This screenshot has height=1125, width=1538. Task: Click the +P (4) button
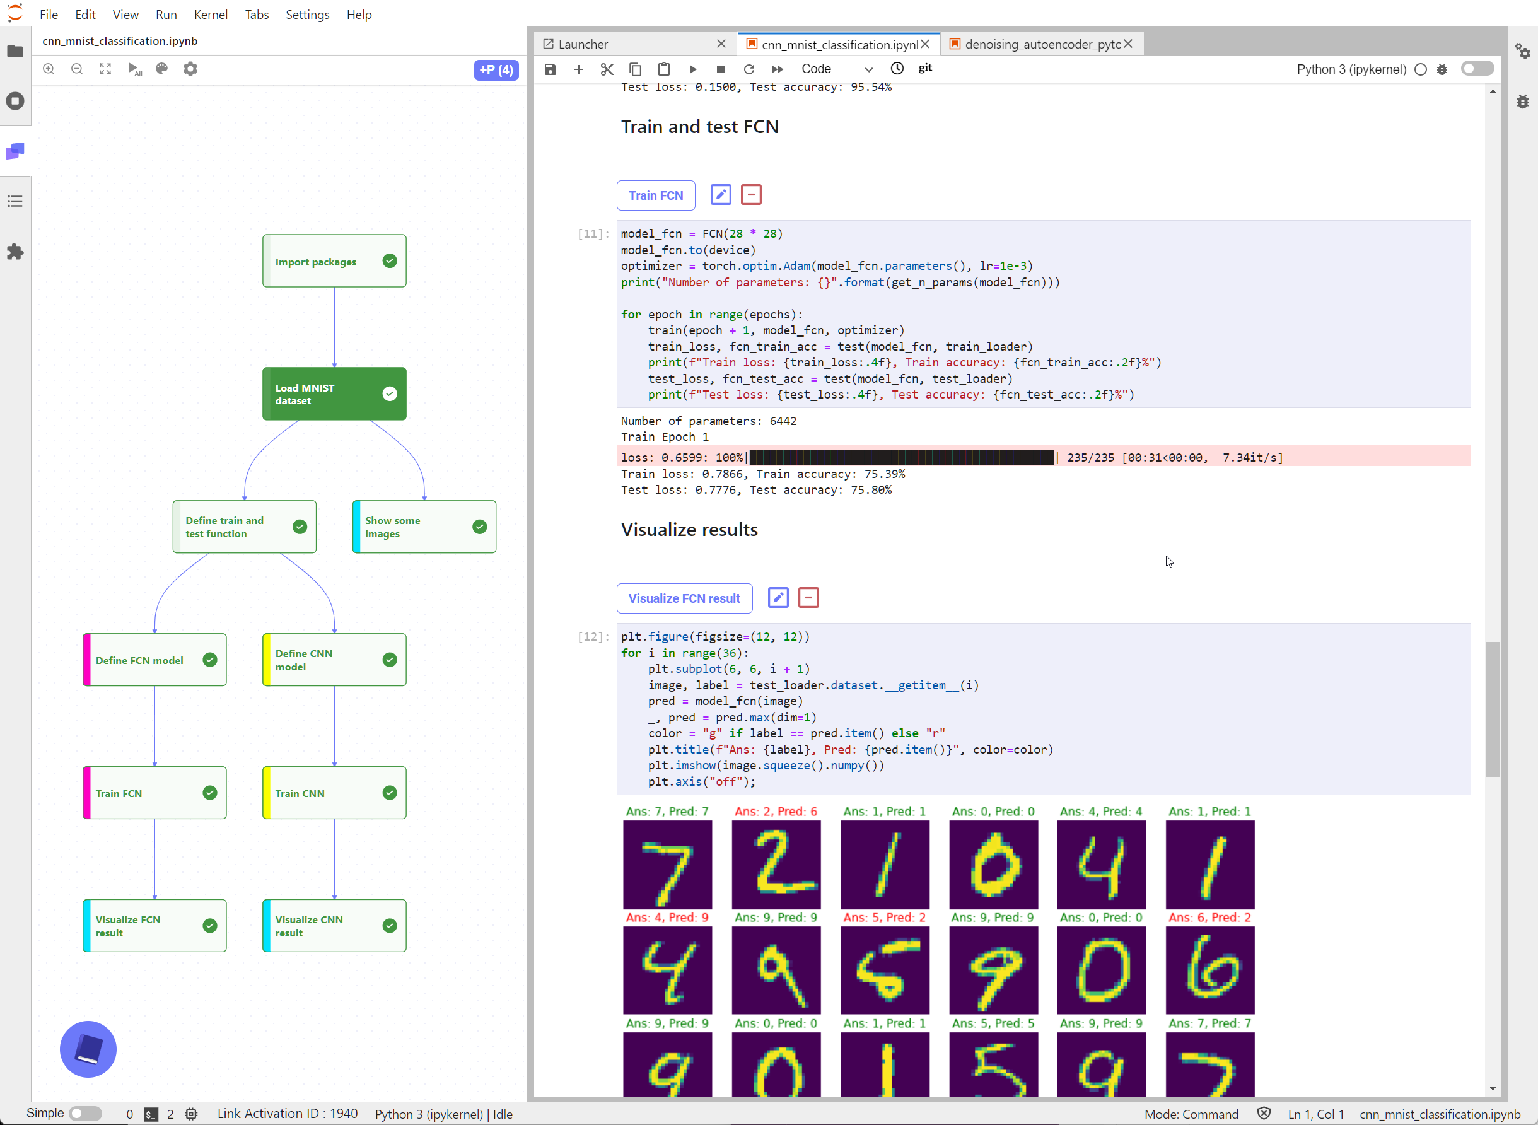(x=496, y=69)
